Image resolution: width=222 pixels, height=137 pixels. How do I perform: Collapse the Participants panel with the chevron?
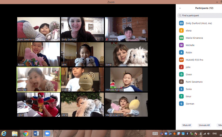[x=180, y=8]
